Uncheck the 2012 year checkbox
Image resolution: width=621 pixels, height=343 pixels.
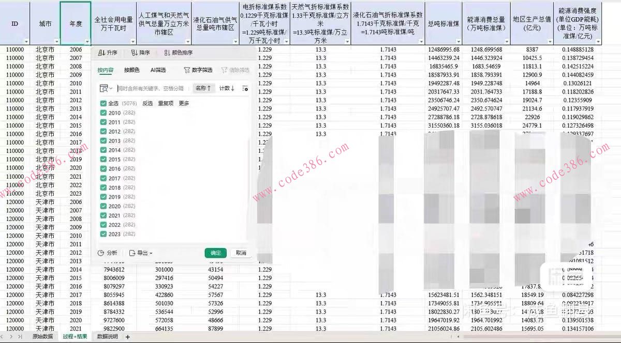coord(103,131)
